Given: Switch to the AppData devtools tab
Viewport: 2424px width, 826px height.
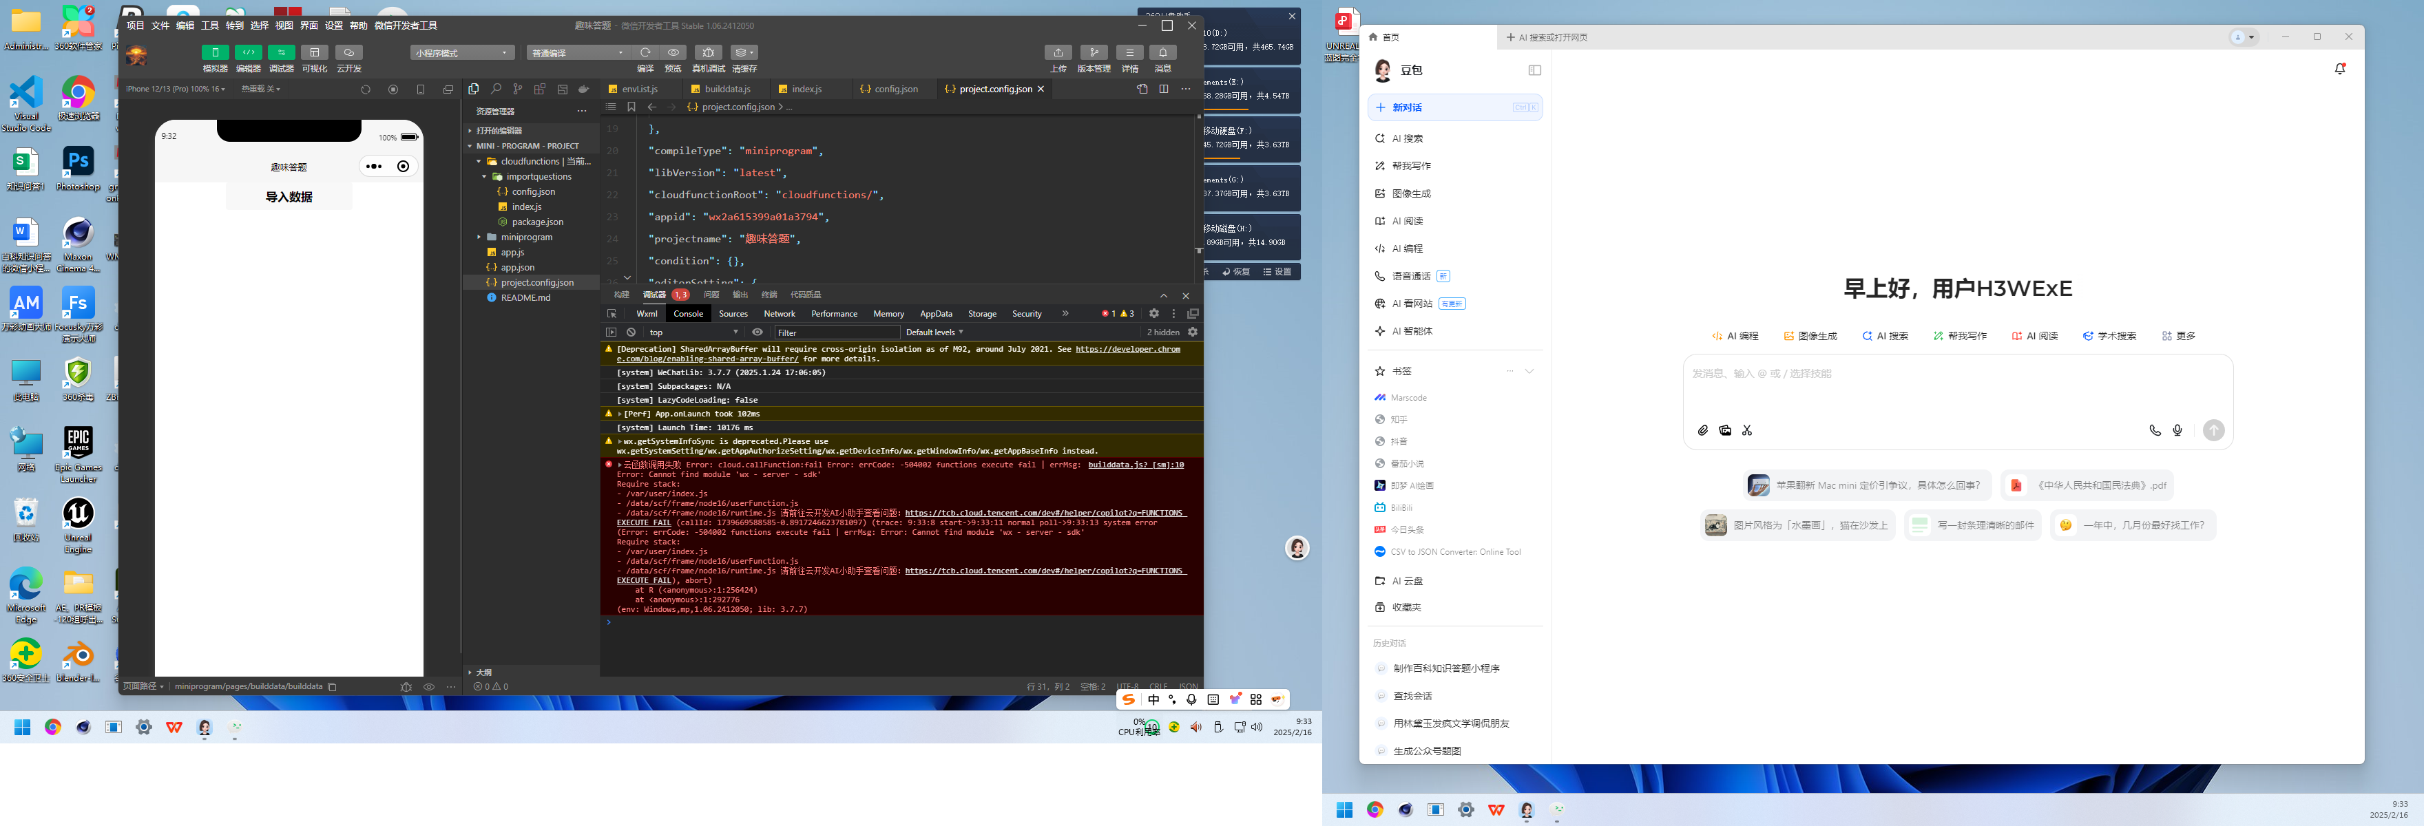Looking at the screenshot, I should tap(935, 313).
